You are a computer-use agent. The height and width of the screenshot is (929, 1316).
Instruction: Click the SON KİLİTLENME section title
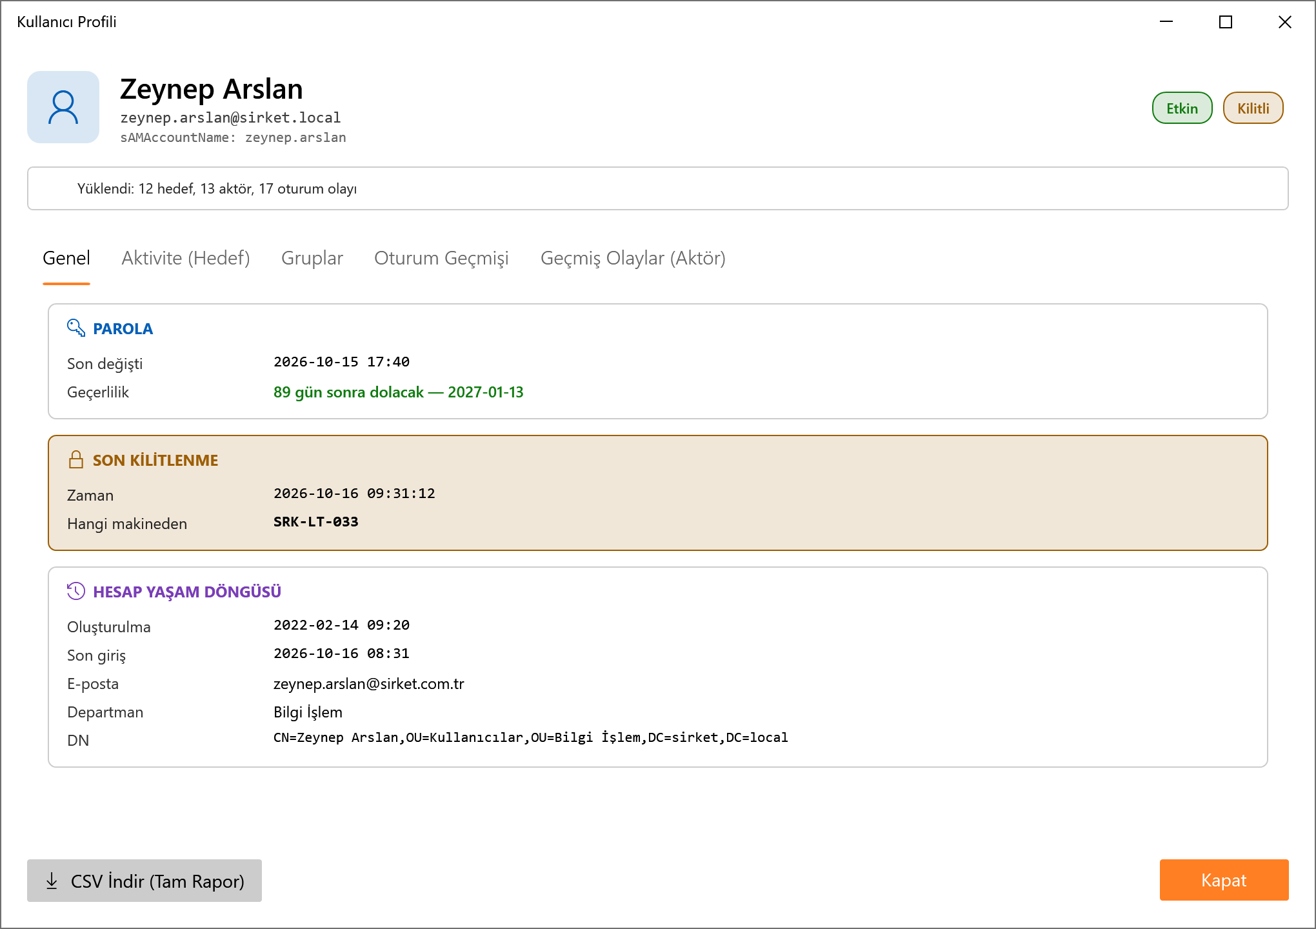pyautogui.click(x=155, y=461)
